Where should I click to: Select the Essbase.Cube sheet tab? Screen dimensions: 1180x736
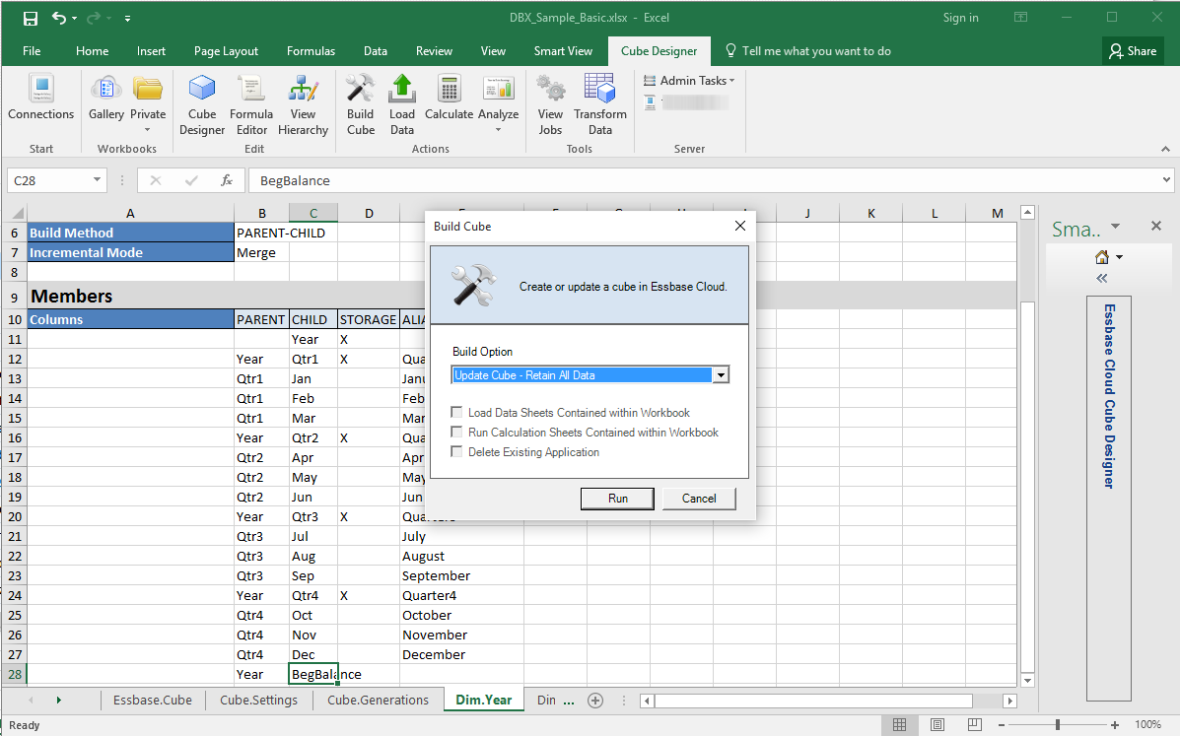pos(152,700)
